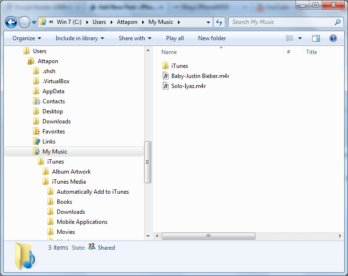Click the Attapon breadcrumb segment
Viewport: 348px width, 276px height.
click(x=127, y=22)
